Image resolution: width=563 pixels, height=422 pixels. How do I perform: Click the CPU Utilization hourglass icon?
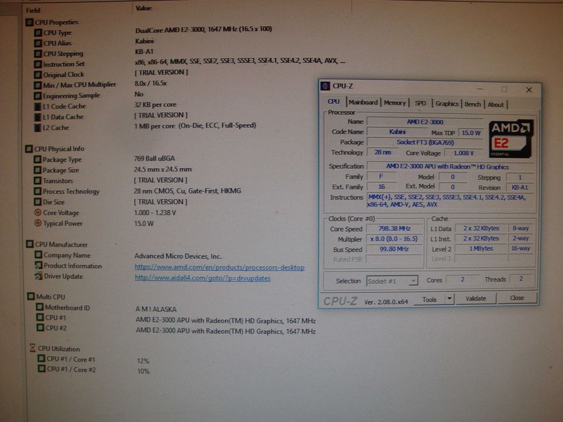pyautogui.click(x=33, y=348)
